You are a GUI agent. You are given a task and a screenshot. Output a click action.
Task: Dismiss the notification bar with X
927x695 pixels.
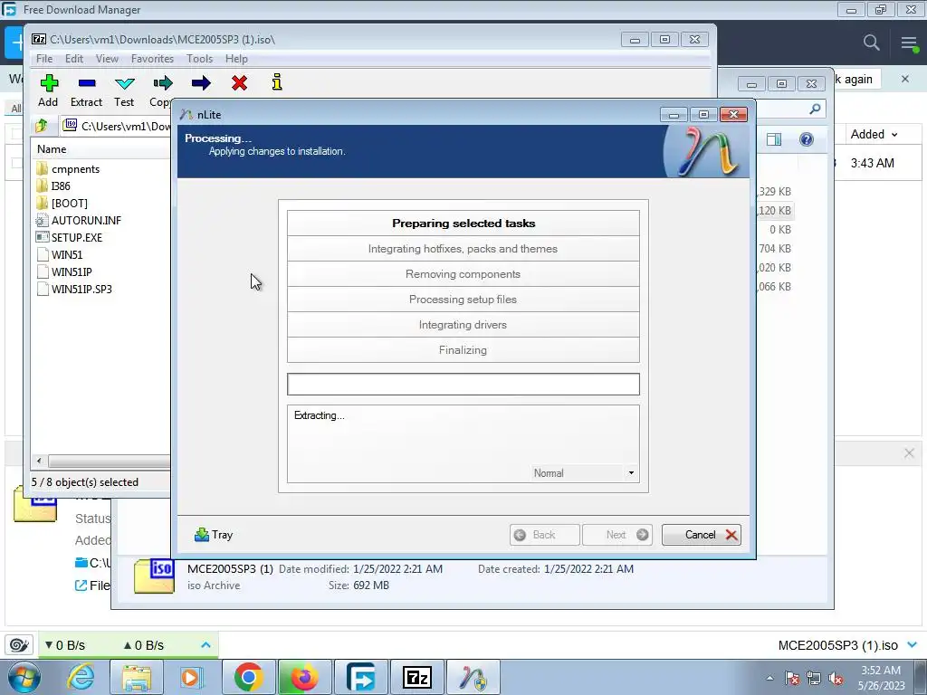[x=905, y=79]
